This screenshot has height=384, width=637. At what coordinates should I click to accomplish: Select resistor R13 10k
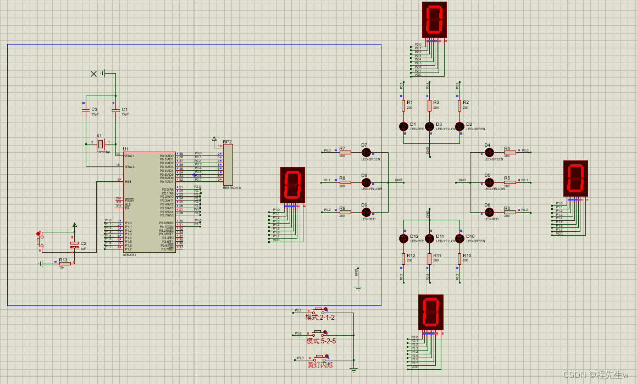tap(65, 264)
